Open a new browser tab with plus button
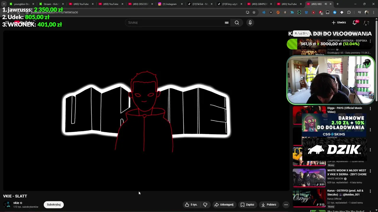Screen dimensions: 378x212 click(338, 4)
